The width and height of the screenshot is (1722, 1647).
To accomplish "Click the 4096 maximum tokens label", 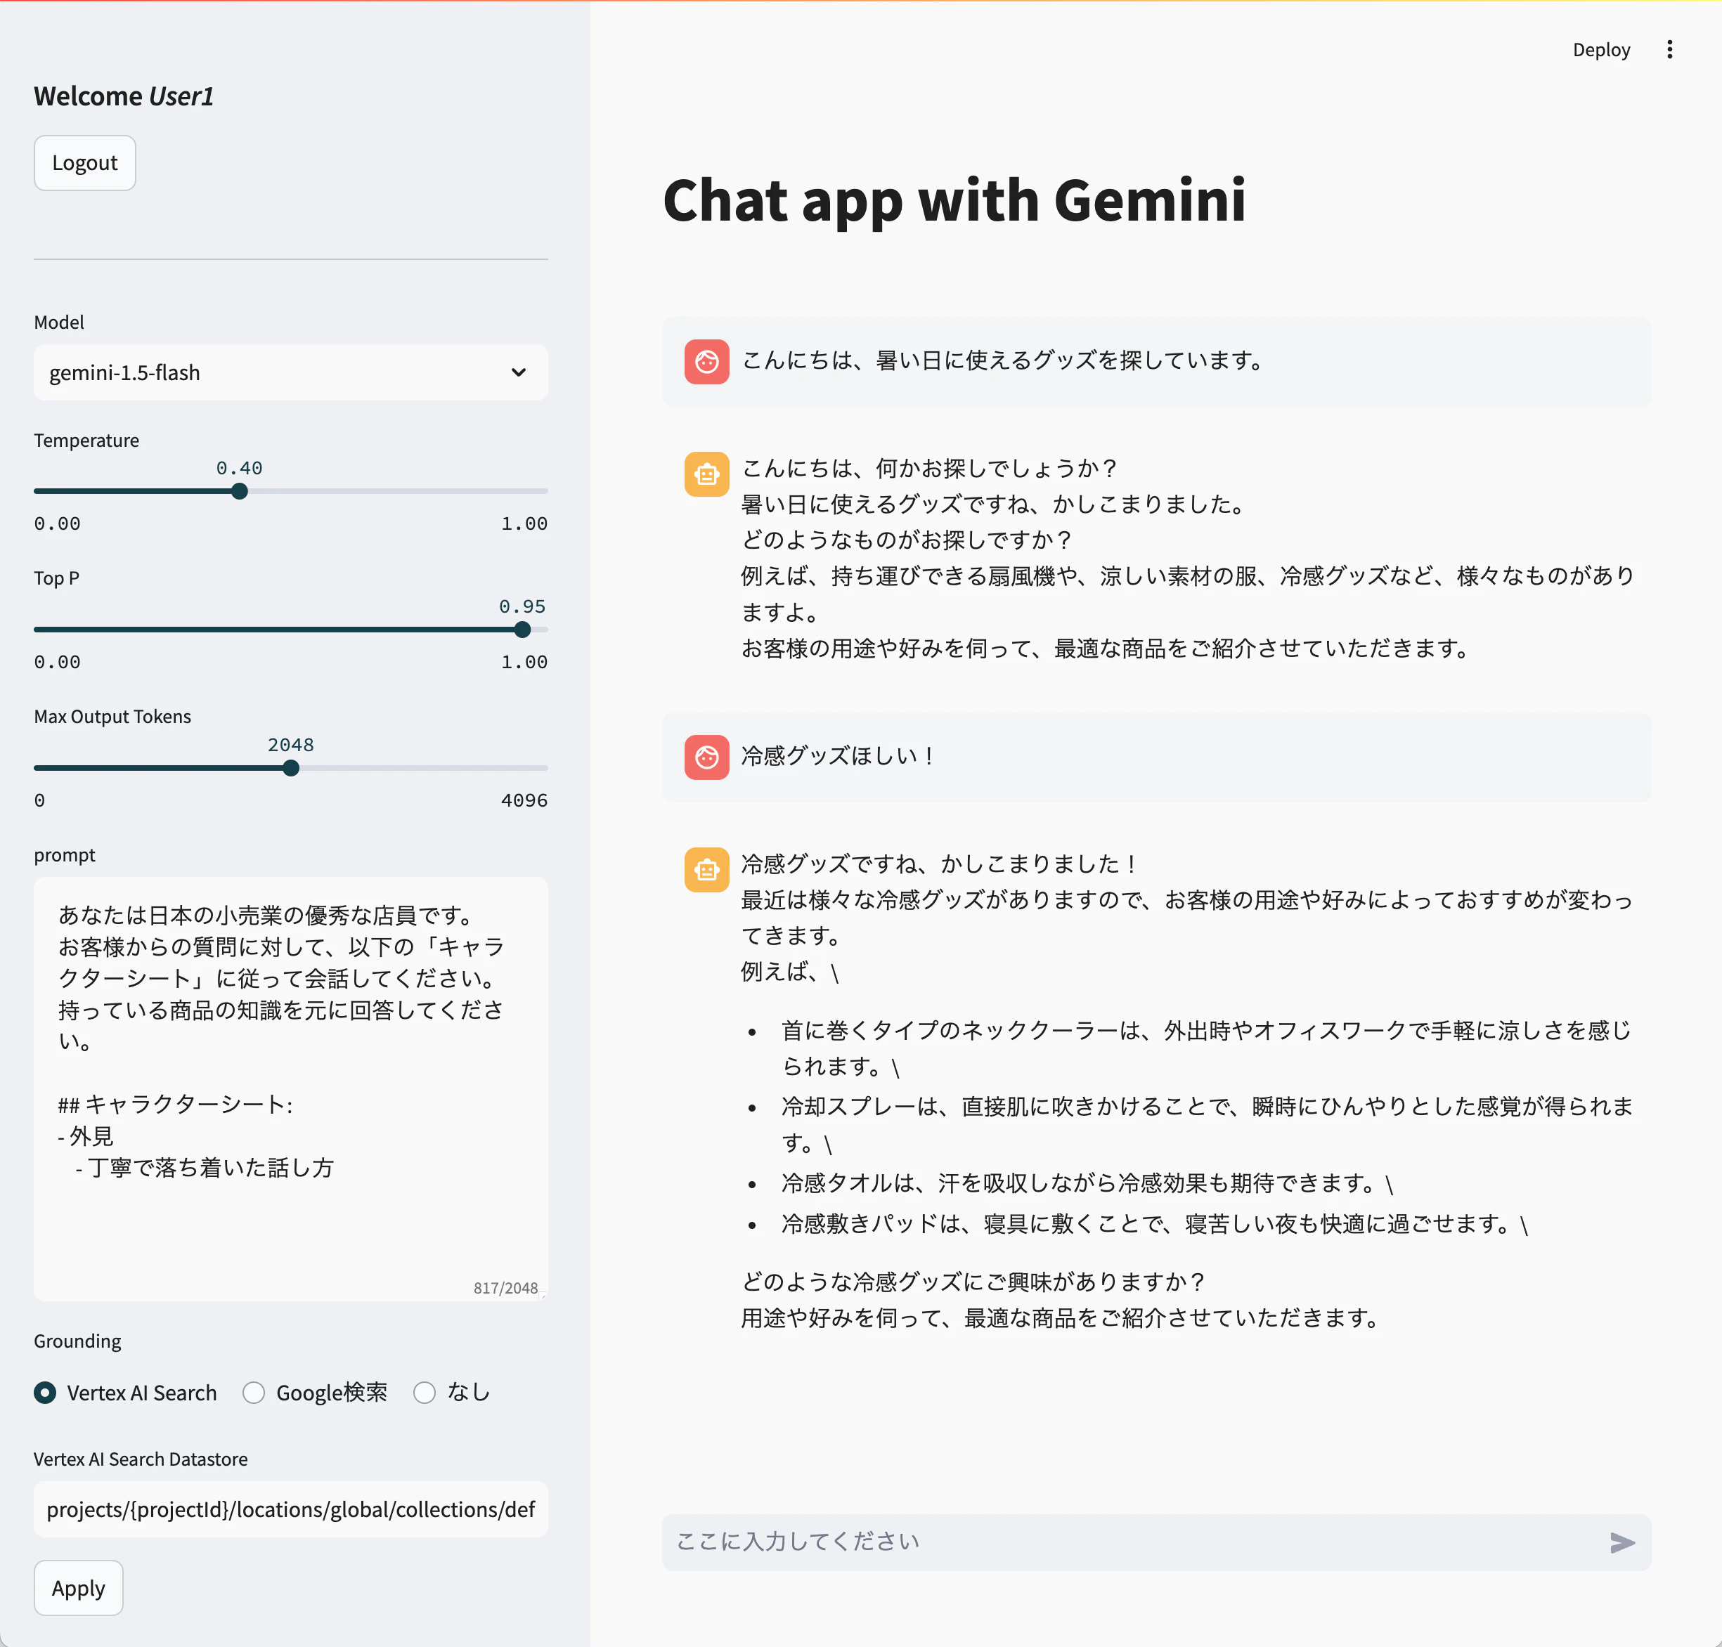I will tap(524, 801).
